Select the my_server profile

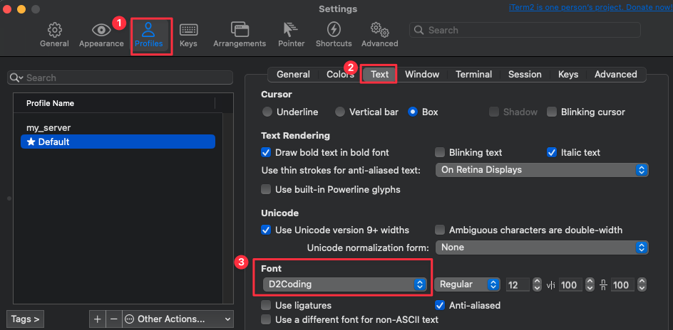118,127
